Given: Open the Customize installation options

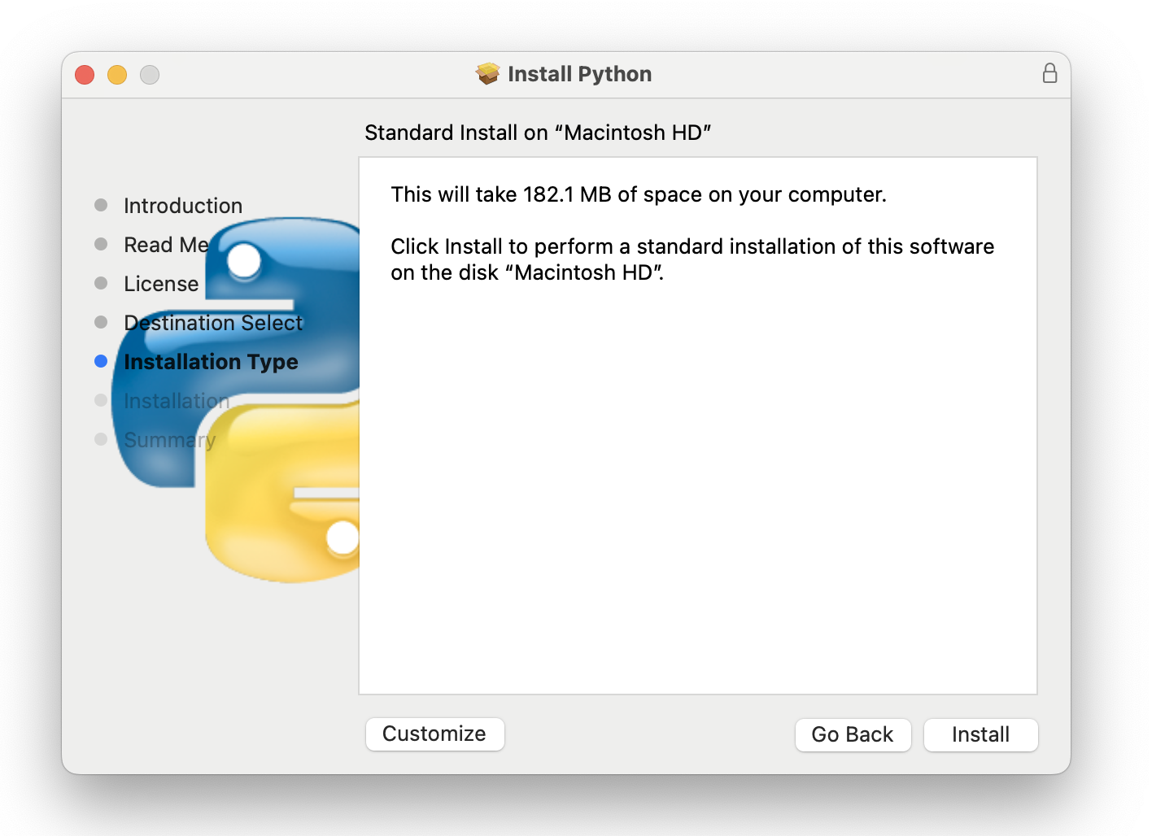Looking at the screenshot, I should pos(434,734).
